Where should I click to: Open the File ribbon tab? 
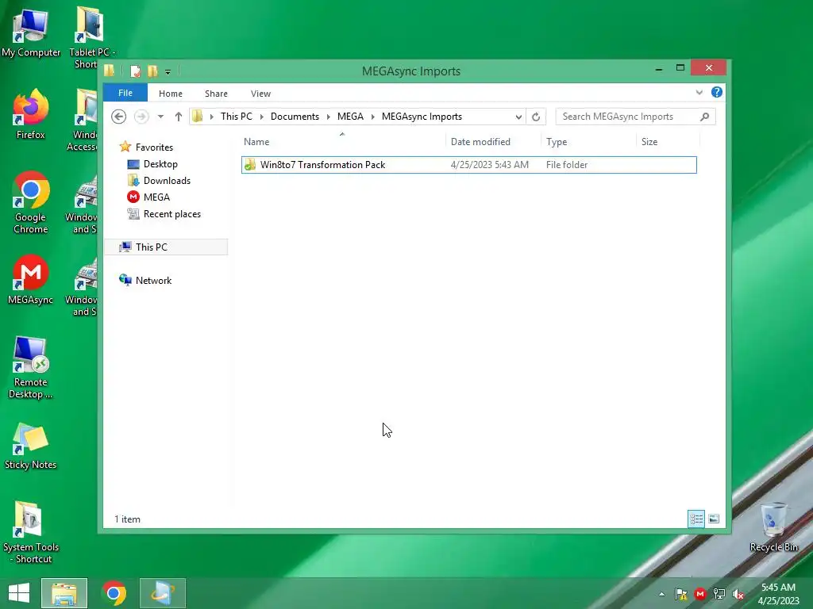pyautogui.click(x=125, y=93)
